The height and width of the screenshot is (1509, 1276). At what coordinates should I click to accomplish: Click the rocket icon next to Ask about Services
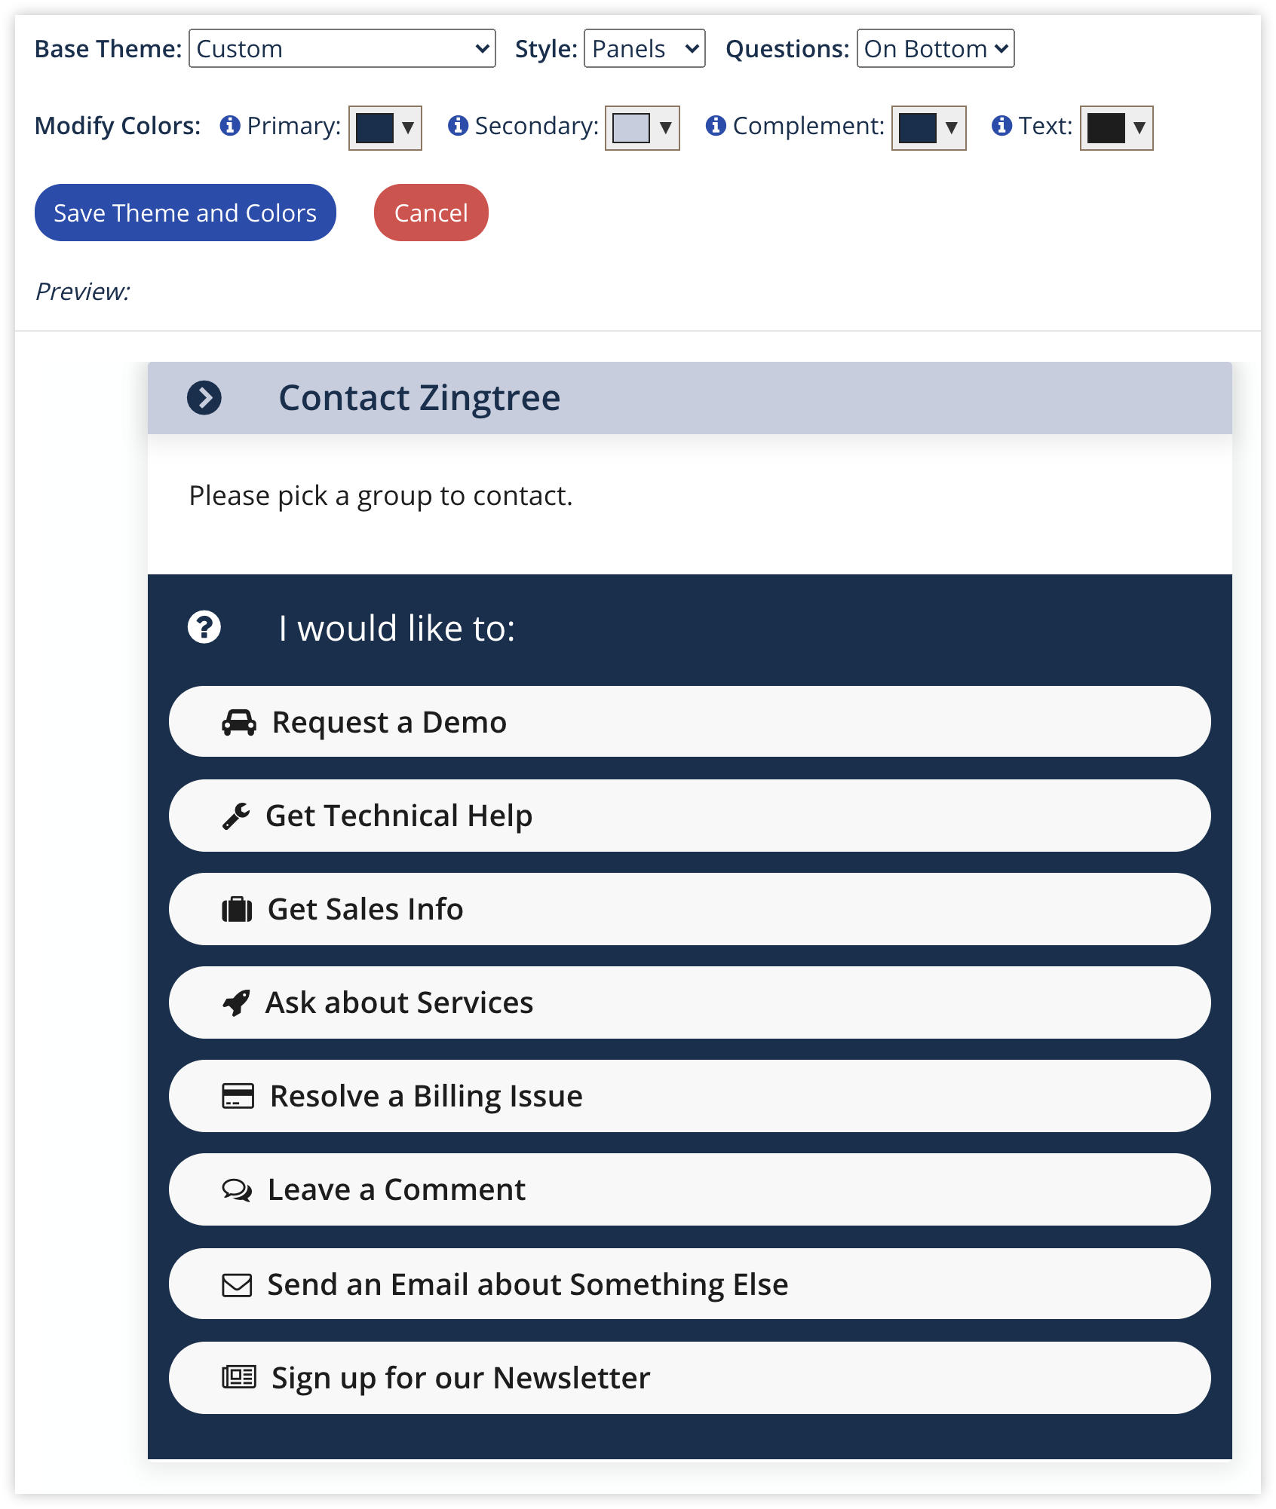[x=237, y=1002]
